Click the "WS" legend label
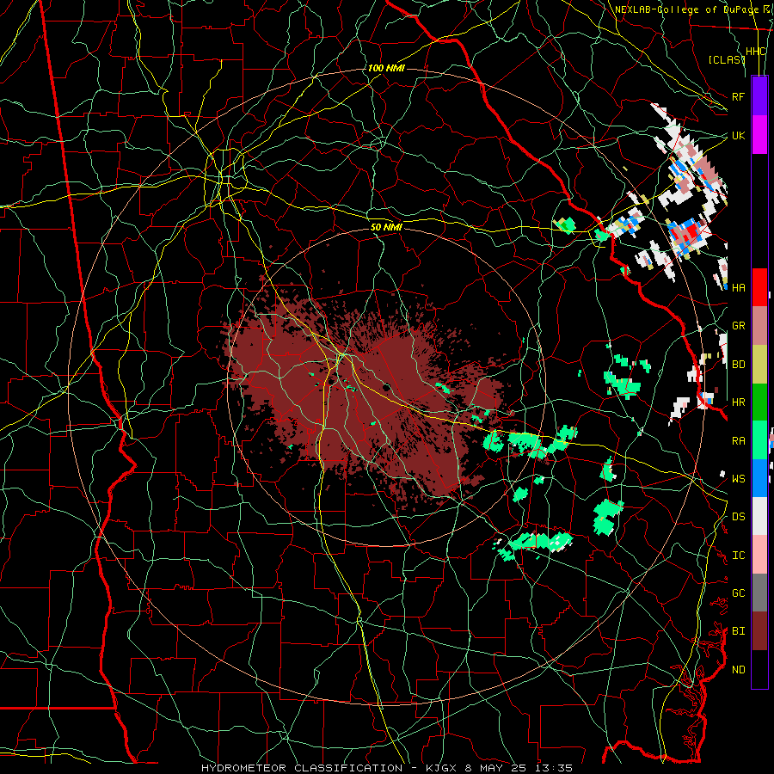774x774 pixels. coord(738,479)
